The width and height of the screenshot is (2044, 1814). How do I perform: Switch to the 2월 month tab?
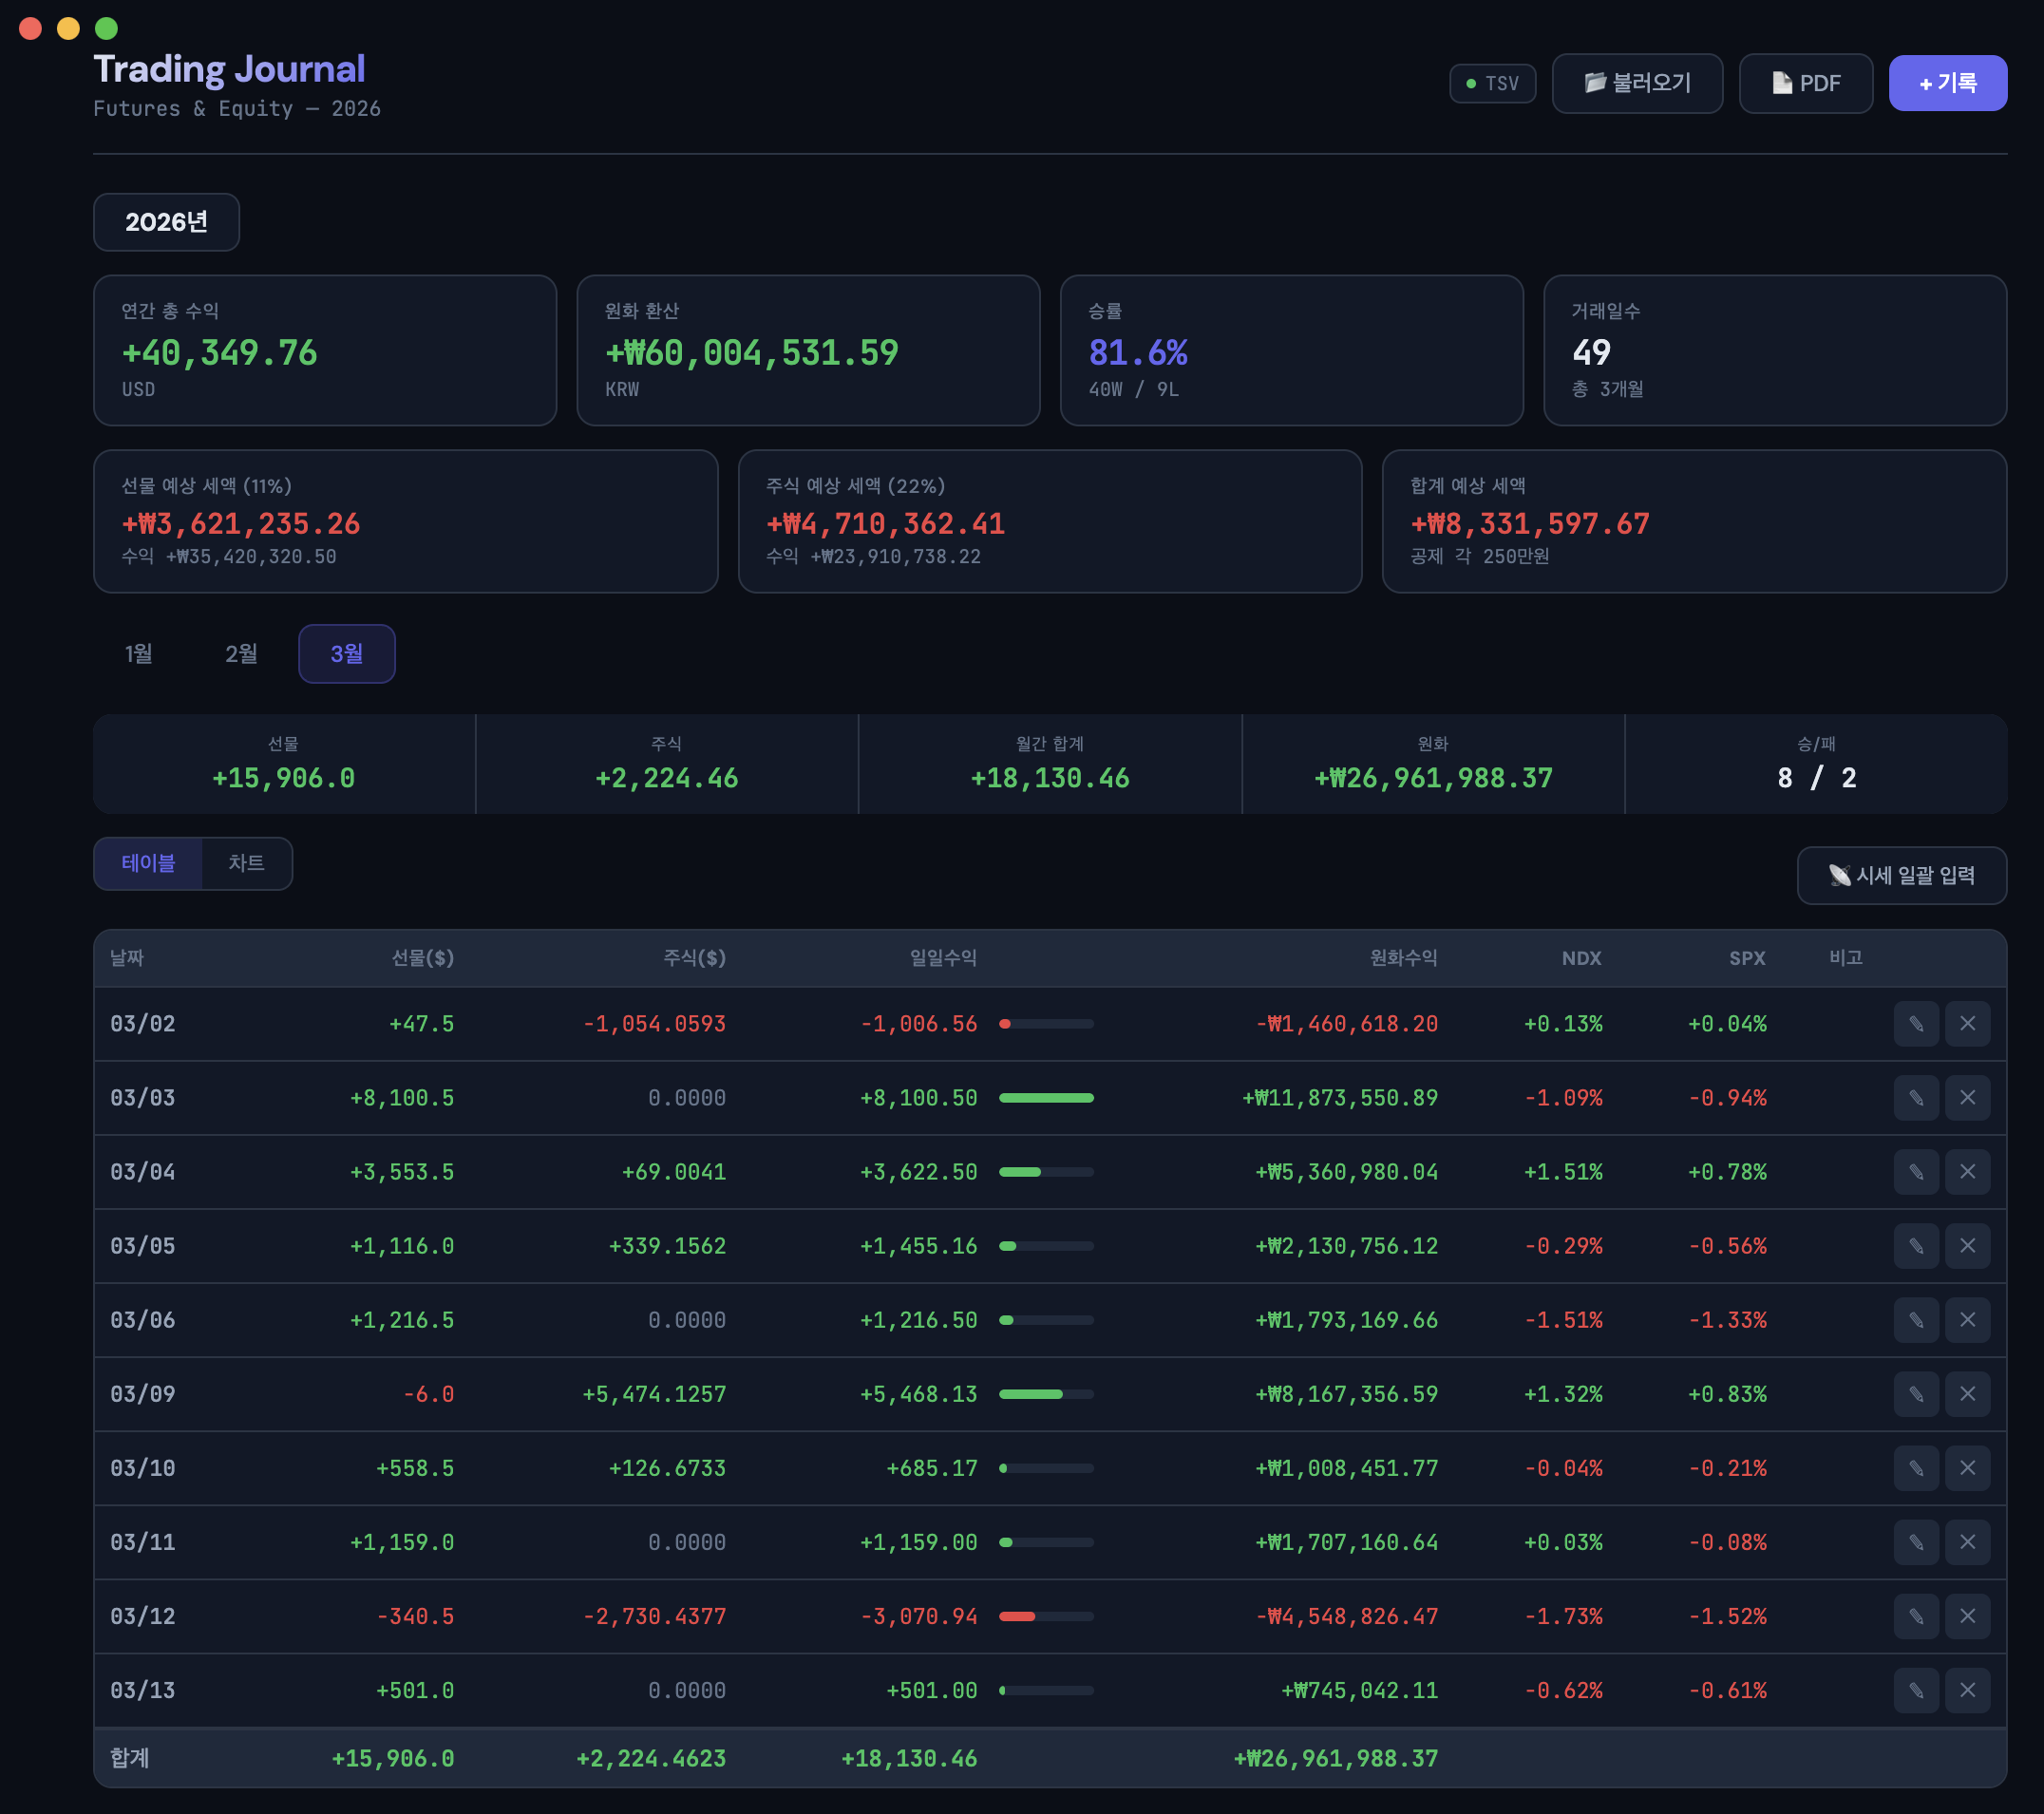click(241, 653)
